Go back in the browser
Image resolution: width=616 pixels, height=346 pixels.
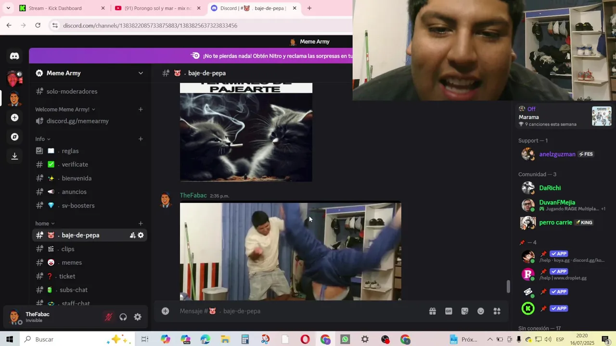tap(9, 25)
